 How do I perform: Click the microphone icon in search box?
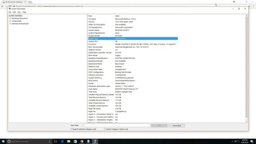click(50, 141)
